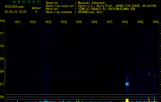Click the 0.8 kHz frequency label

tap(2, 71)
